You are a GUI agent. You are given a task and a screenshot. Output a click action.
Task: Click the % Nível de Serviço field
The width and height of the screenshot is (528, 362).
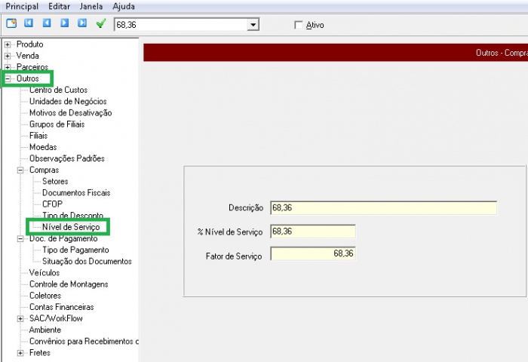coord(312,231)
